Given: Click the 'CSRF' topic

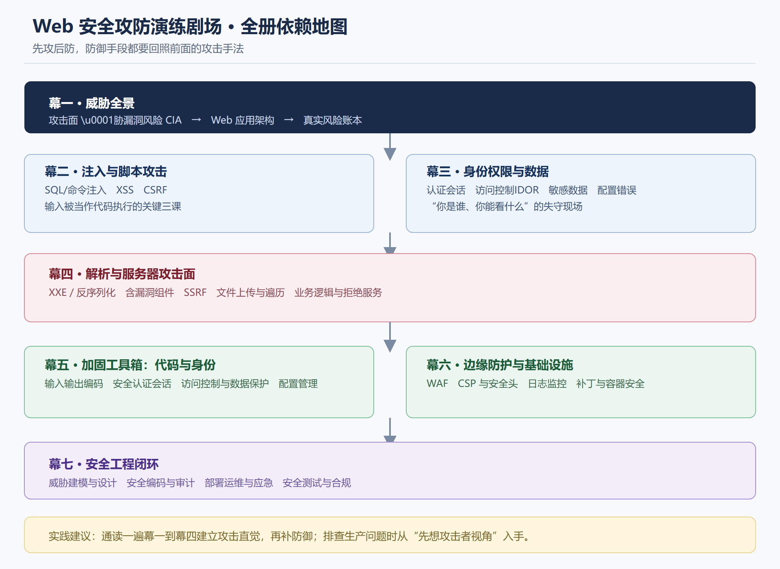Looking at the screenshot, I should tap(155, 190).
